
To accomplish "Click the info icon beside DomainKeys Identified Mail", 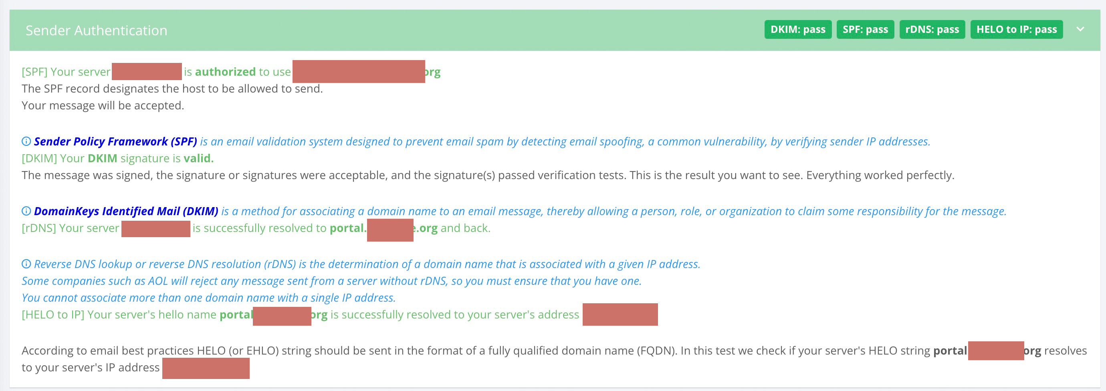I will click(x=26, y=211).
